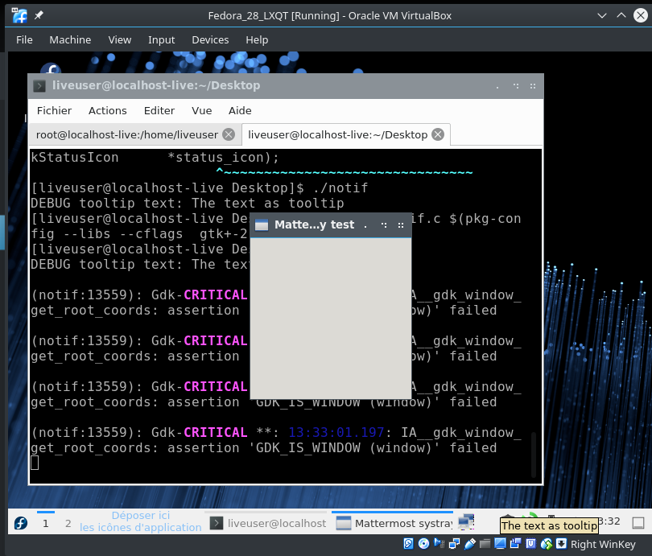This screenshot has height=556, width=652.
Task: Switch to virtual desktop 1
Action: click(x=46, y=523)
